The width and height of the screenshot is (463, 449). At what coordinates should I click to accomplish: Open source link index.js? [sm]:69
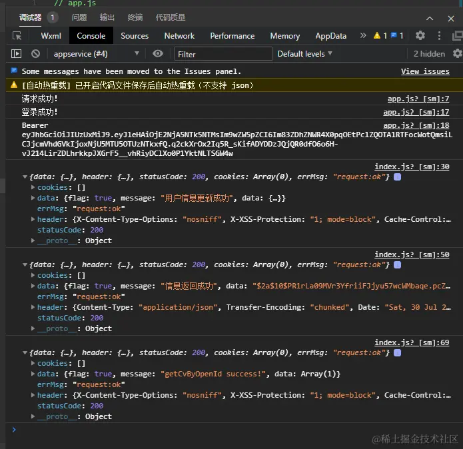pyautogui.click(x=412, y=342)
